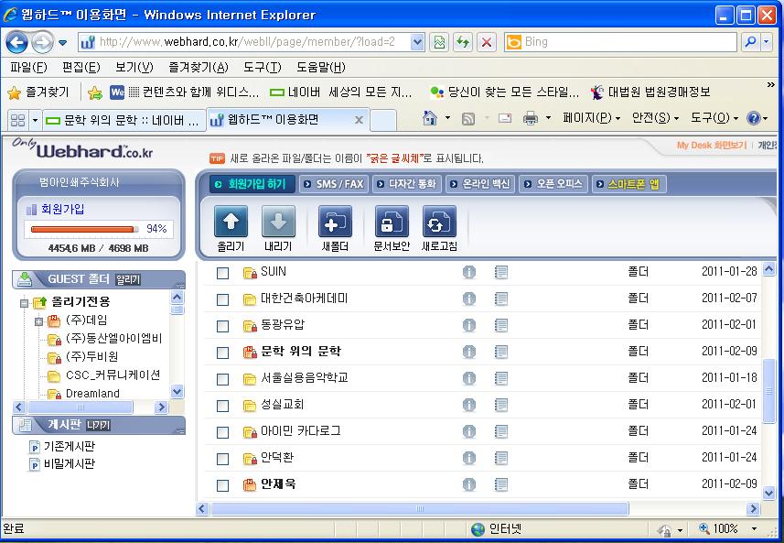
Task: Click the 내리기 download icon
Action: (x=278, y=223)
